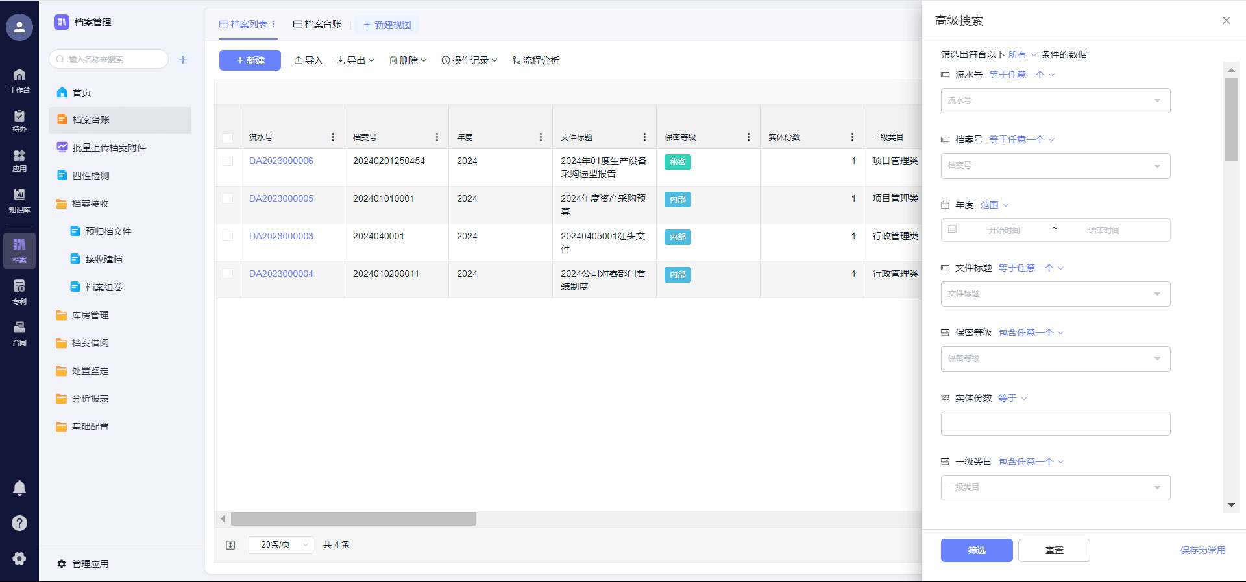Select checkbox for row DA2023000006

(228, 161)
